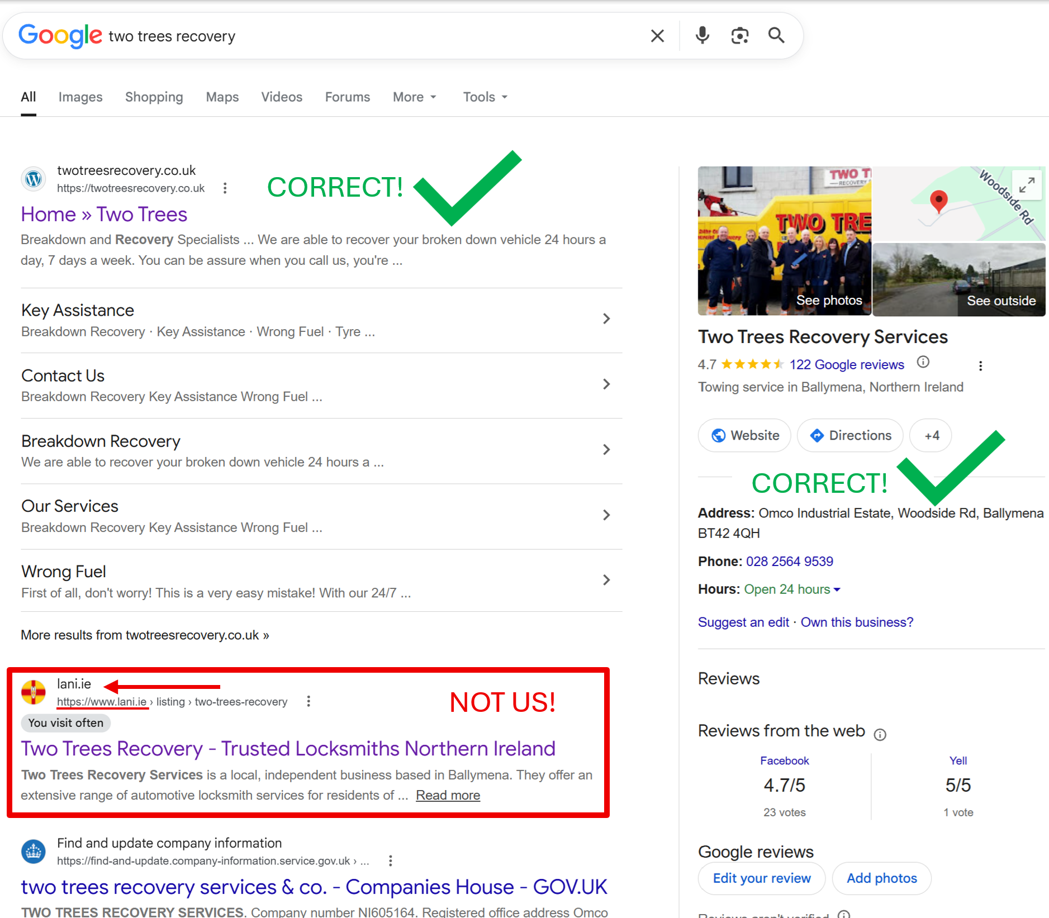
Task: Submit search with magnifying glass icon
Action: [776, 36]
